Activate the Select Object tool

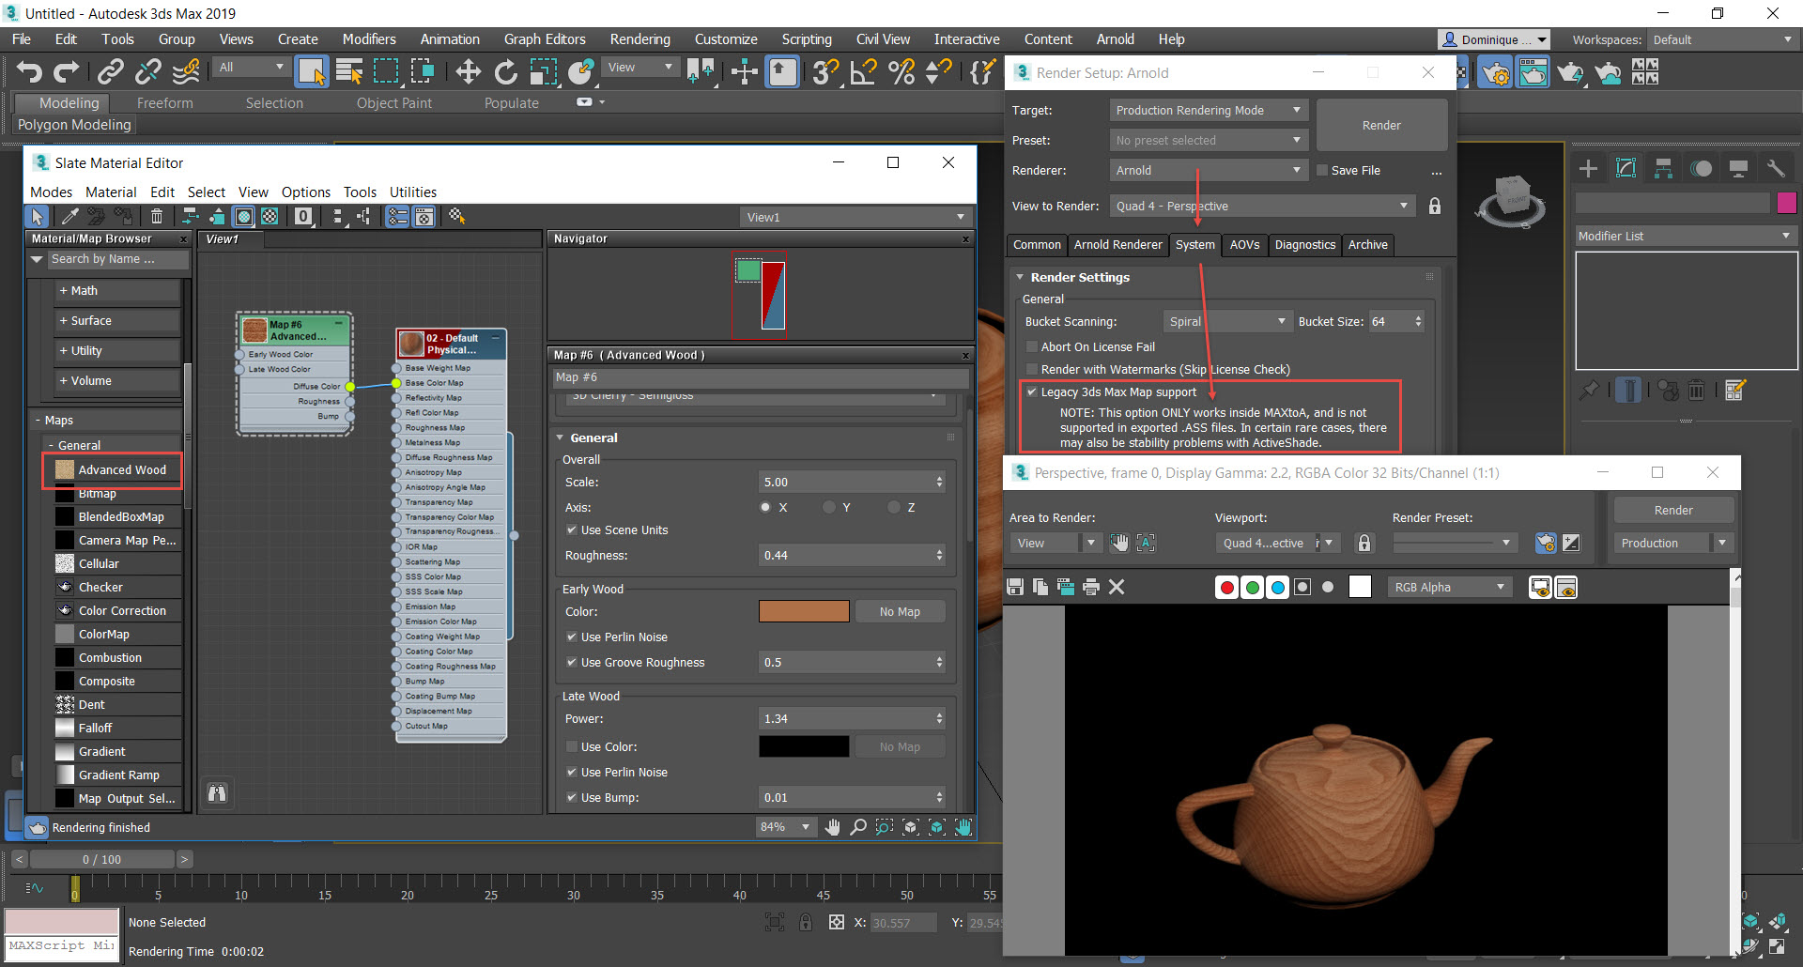311,71
